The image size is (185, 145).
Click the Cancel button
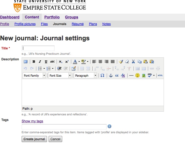(55, 139)
